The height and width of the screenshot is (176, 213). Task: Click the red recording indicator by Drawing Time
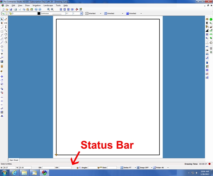(x=210, y=164)
